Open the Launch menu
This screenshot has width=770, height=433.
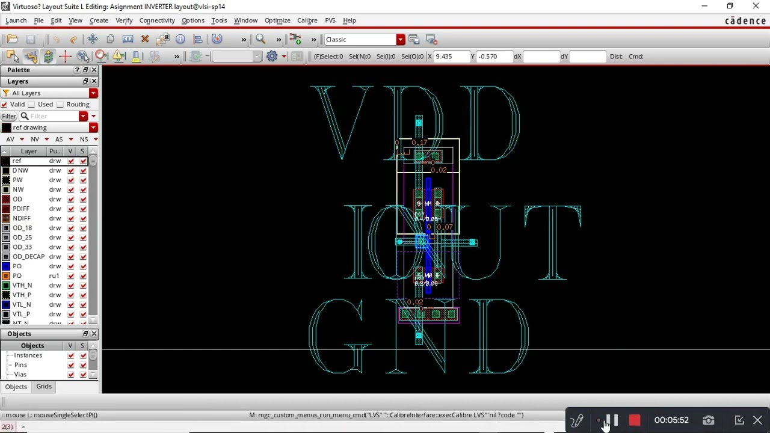click(16, 20)
